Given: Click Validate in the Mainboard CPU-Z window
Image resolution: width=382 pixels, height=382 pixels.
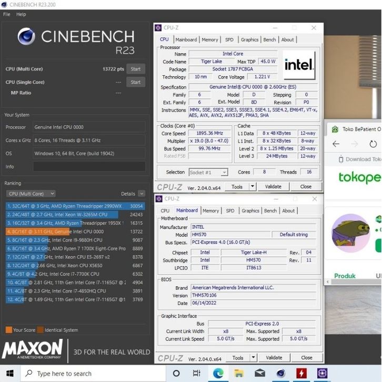Looking at the screenshot, I should pos(274,357).
